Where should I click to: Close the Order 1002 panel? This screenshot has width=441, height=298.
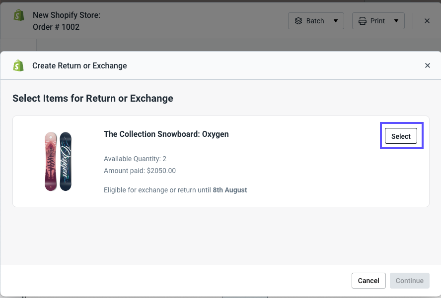[x=427, y=21]
